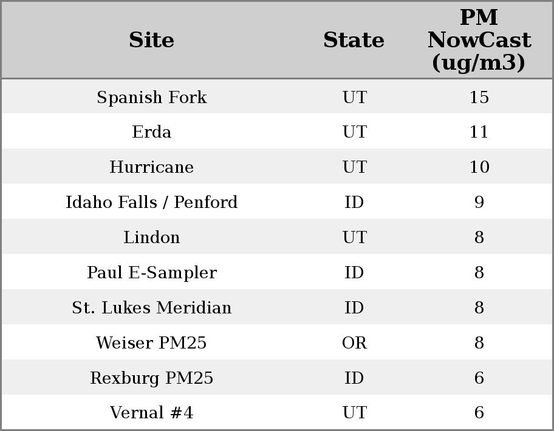Image resolution: width=554 pixels, height=431 pixels.
Task: Select the Weiser PM25 site cell
Action: click(151, 343)
